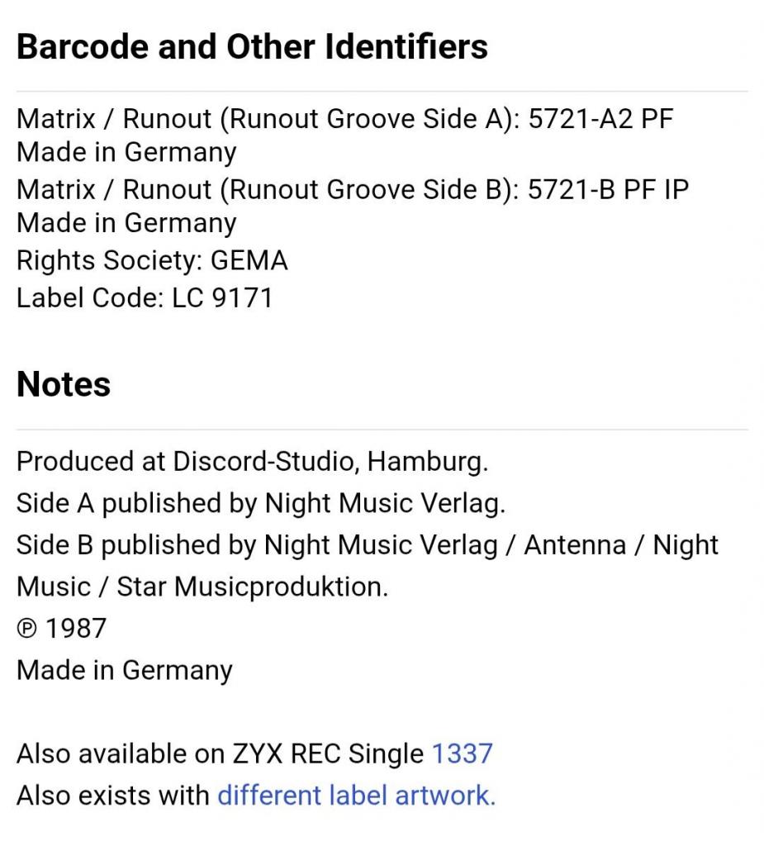The image size is (764, 846).
Task: Open the 1337 ZYX single link
Action: [x=462, y=753]
